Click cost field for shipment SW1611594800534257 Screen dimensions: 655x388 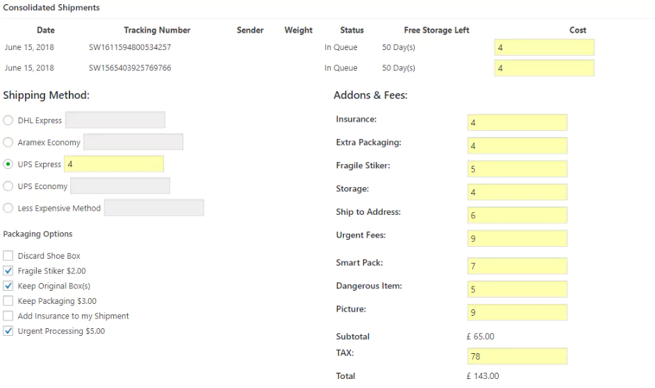[x=544, y=47]
